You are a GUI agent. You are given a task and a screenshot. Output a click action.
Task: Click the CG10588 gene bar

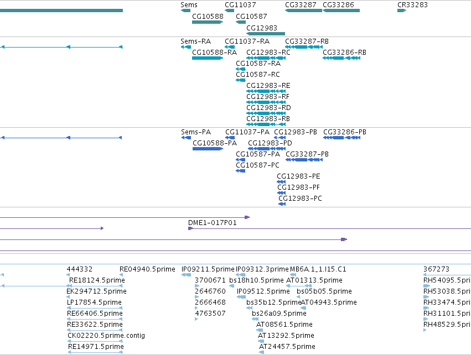coord(208,22)
